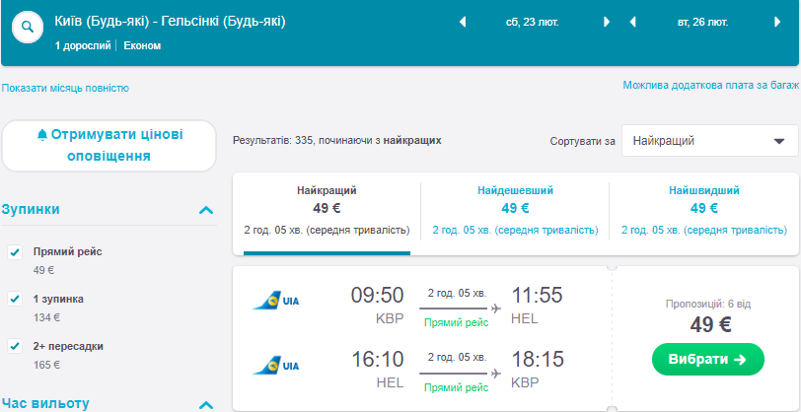The image size is (801, 412).
Task: Open the Сортувати за dropdown
Action: pyautogui.click(x=709, y=141)
